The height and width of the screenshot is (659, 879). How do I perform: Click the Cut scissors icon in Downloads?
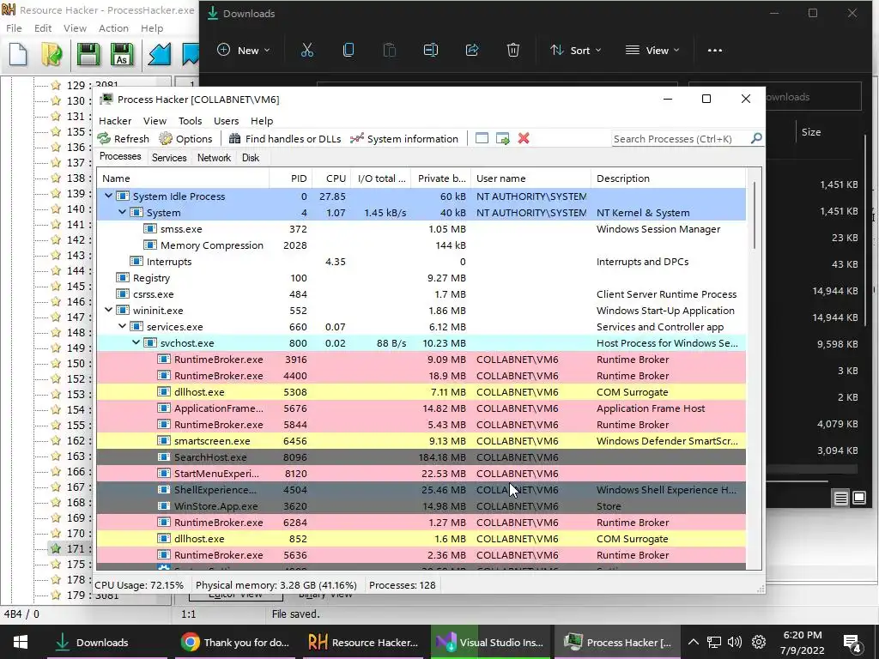pyautogui.click(x=307, y=51)
